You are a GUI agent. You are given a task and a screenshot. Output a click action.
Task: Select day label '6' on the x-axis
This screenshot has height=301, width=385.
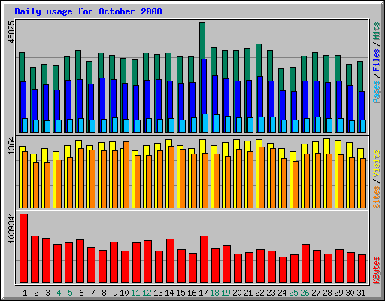[81, 293]
